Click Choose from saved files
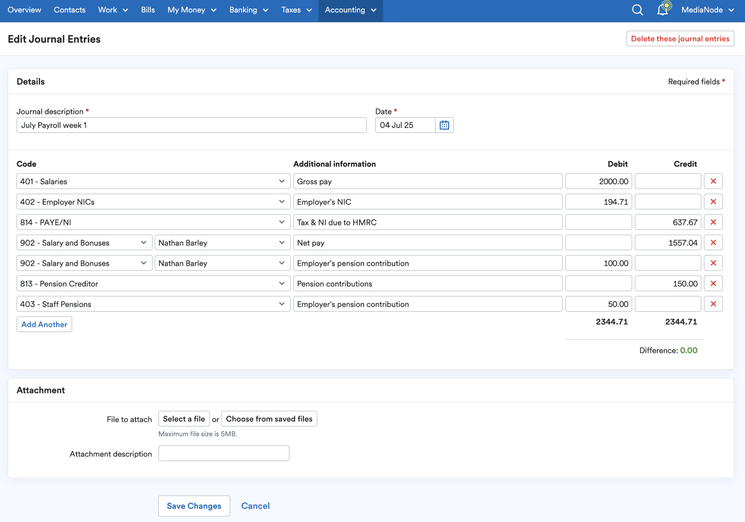 coord(269,419)
